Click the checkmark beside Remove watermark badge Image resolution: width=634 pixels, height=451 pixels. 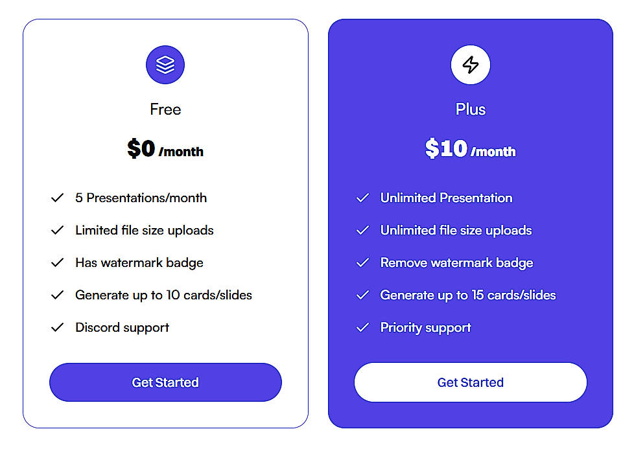[362, 262]
